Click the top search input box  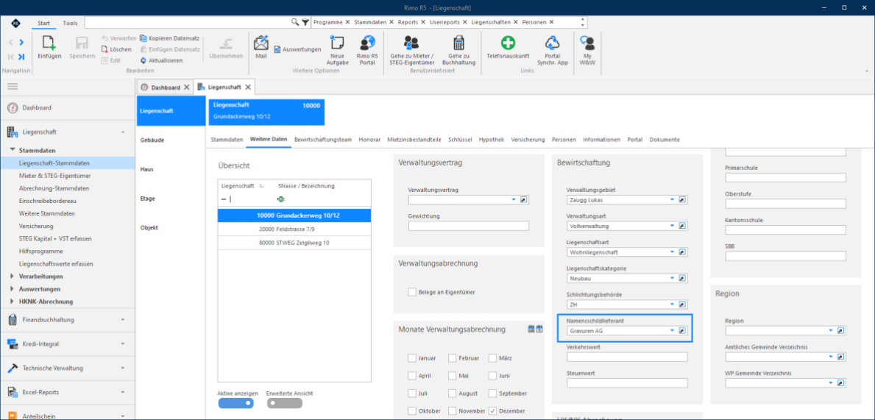(x=188, y=22)
